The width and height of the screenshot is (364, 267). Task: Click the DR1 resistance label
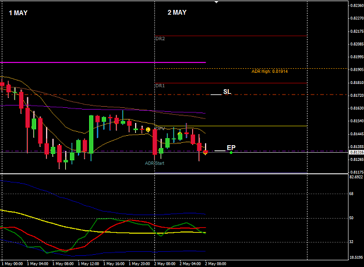tap(160, 86)
